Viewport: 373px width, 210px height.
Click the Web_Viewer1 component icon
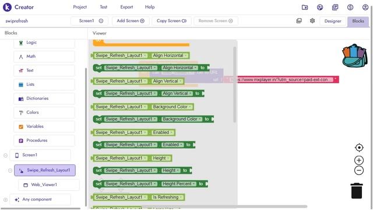tap(26, 185)
